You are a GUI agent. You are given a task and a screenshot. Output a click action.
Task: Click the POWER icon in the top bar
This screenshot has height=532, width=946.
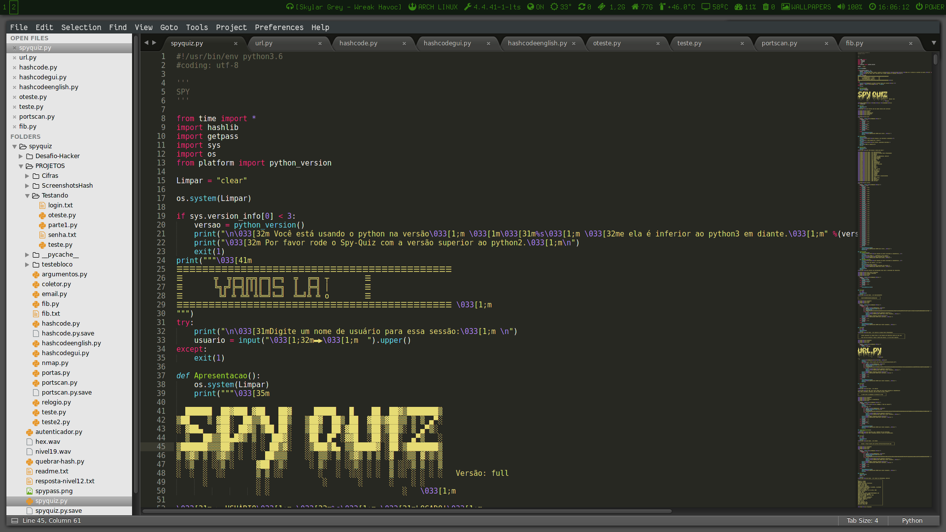tap(919, 7)
